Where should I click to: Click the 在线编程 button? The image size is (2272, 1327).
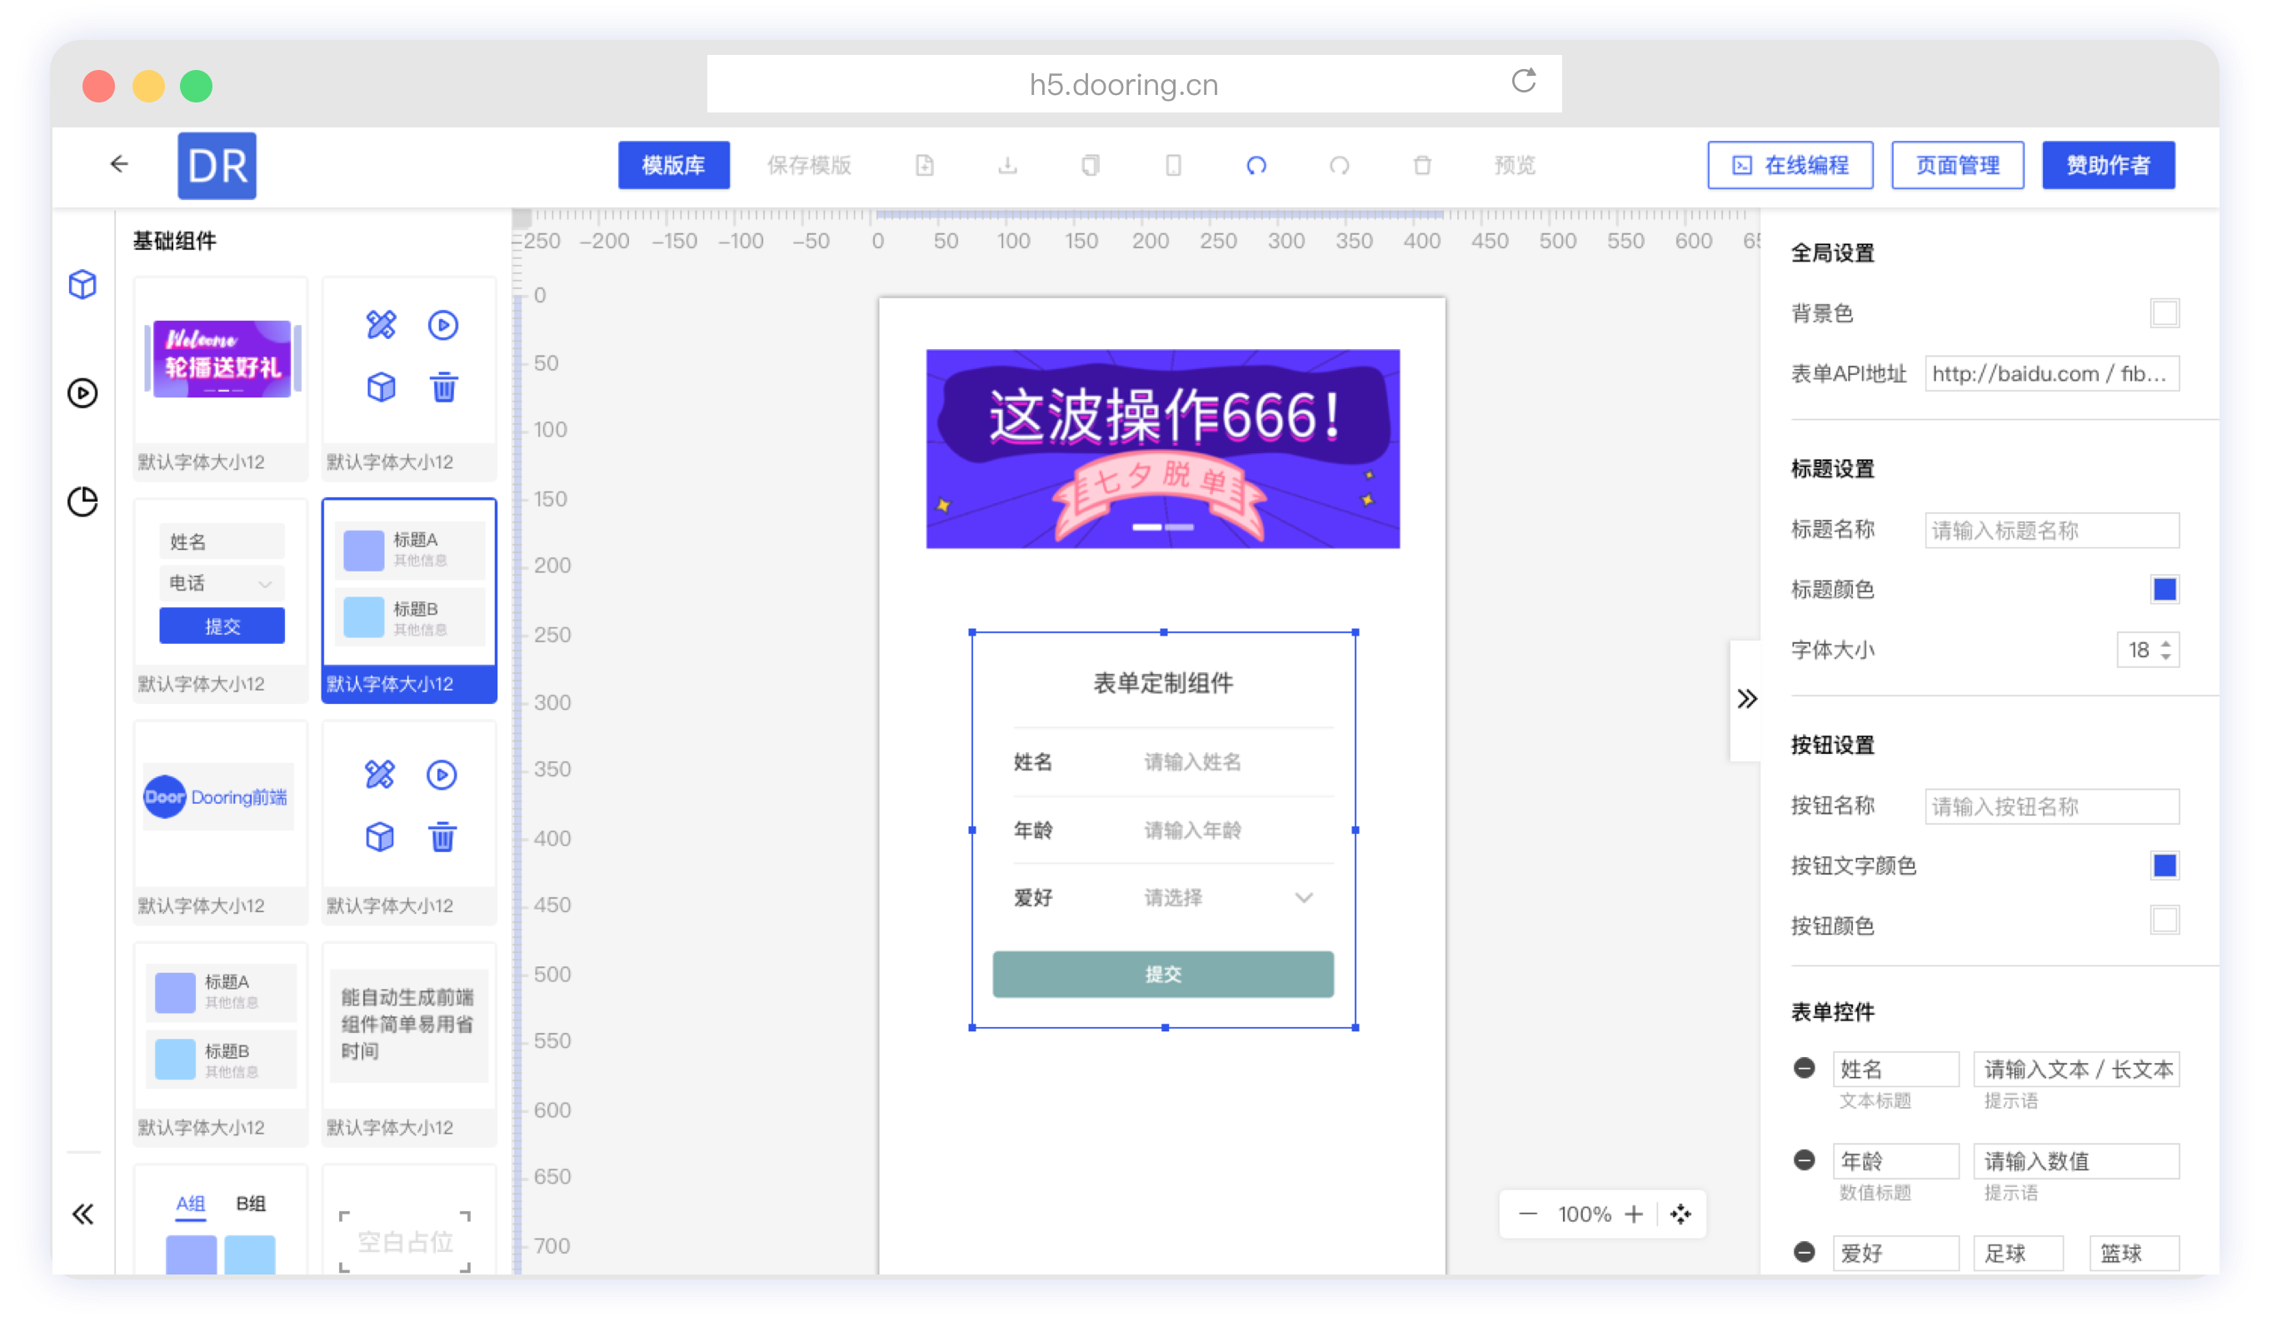(x=1790, y=165)
